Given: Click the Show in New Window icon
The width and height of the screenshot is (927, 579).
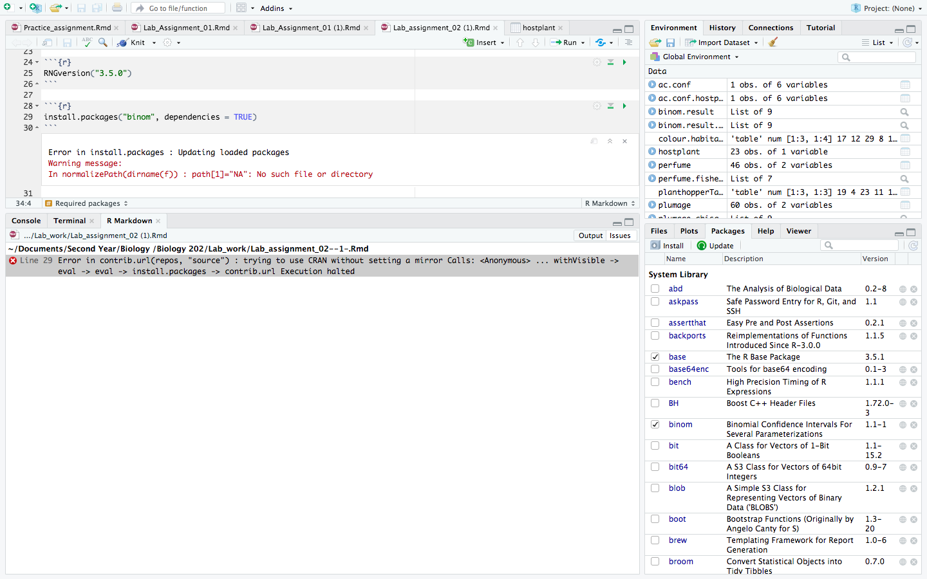Looking at the screenshot, I should coord(47,42).
